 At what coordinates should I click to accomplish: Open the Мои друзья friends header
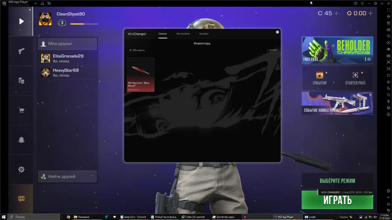(x=67, y=44)
